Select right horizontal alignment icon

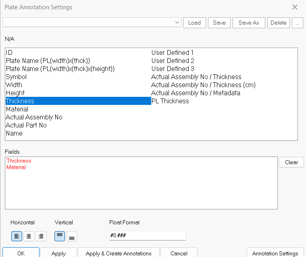pyautogui.click(x=40, y=236)
